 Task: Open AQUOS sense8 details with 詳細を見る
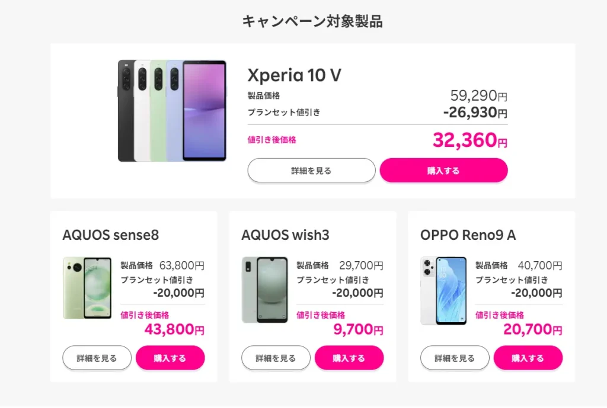97,358
